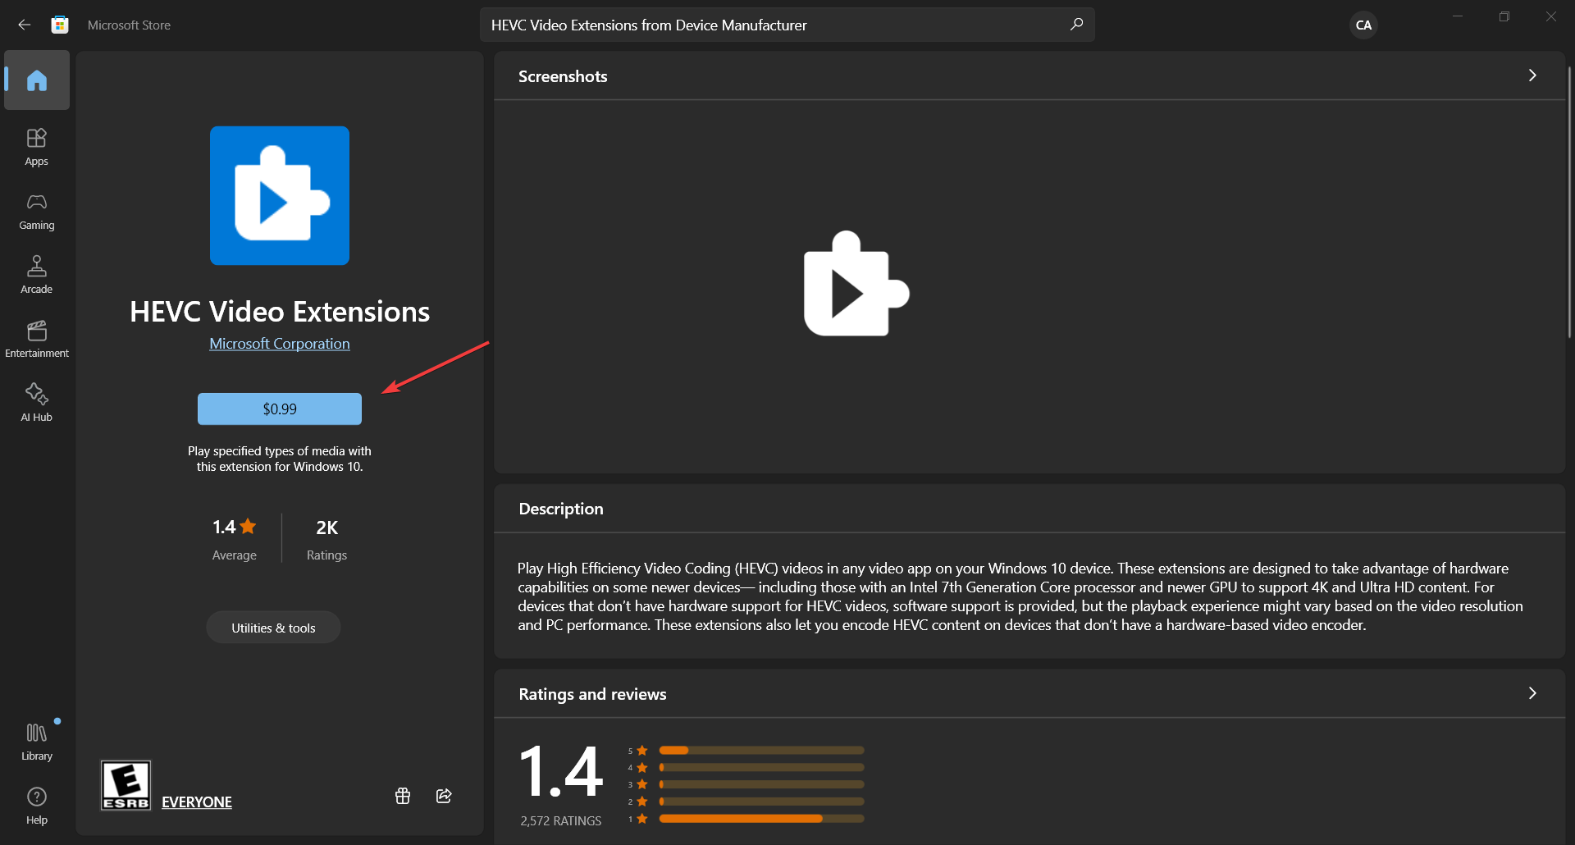Screen dimensions: 1575x845
Task: Click the 3 star rating bar
Action: (x=761, y=784)
